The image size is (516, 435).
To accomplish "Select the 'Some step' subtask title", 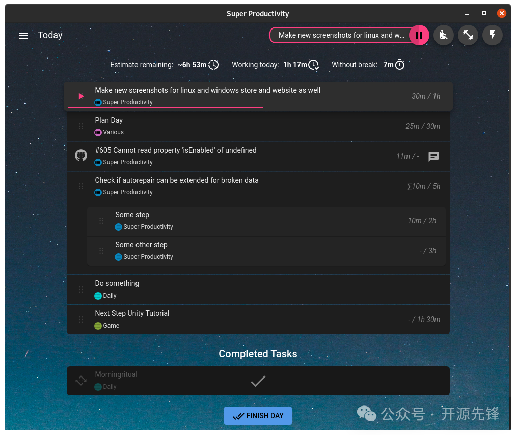I will (x=132, y=215).
